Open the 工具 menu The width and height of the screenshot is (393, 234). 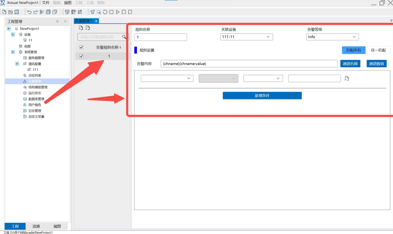[x=90, y=3]
